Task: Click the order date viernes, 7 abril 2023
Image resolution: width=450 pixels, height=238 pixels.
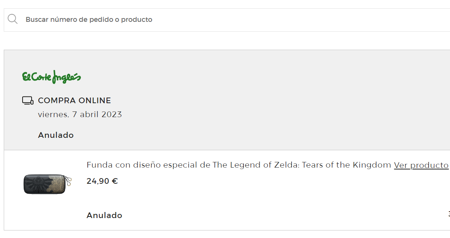Action: pyautogui.click(x=80, y=114)
